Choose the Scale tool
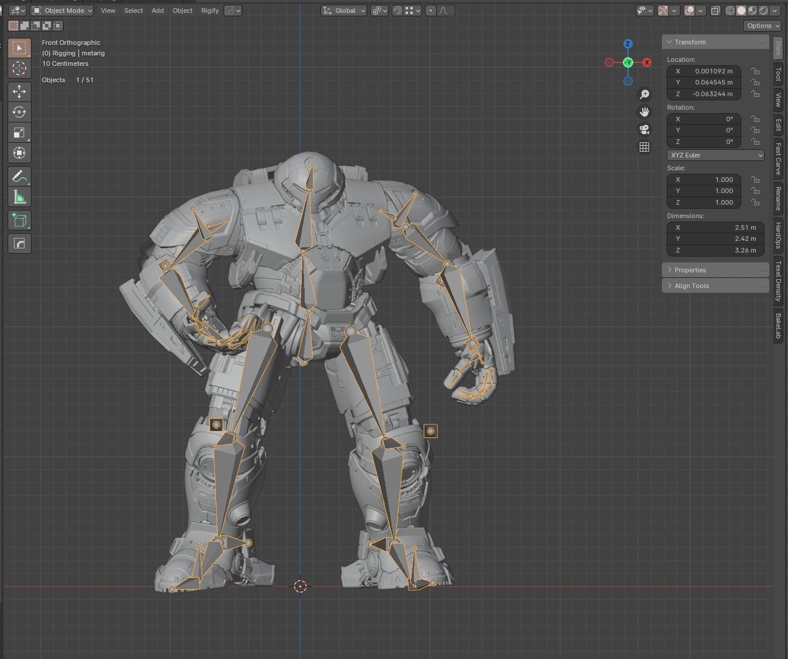 [x=19, y=132]
